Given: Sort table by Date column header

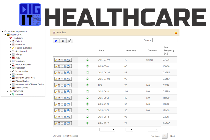Looking at the screenshot, I should 102,50.
